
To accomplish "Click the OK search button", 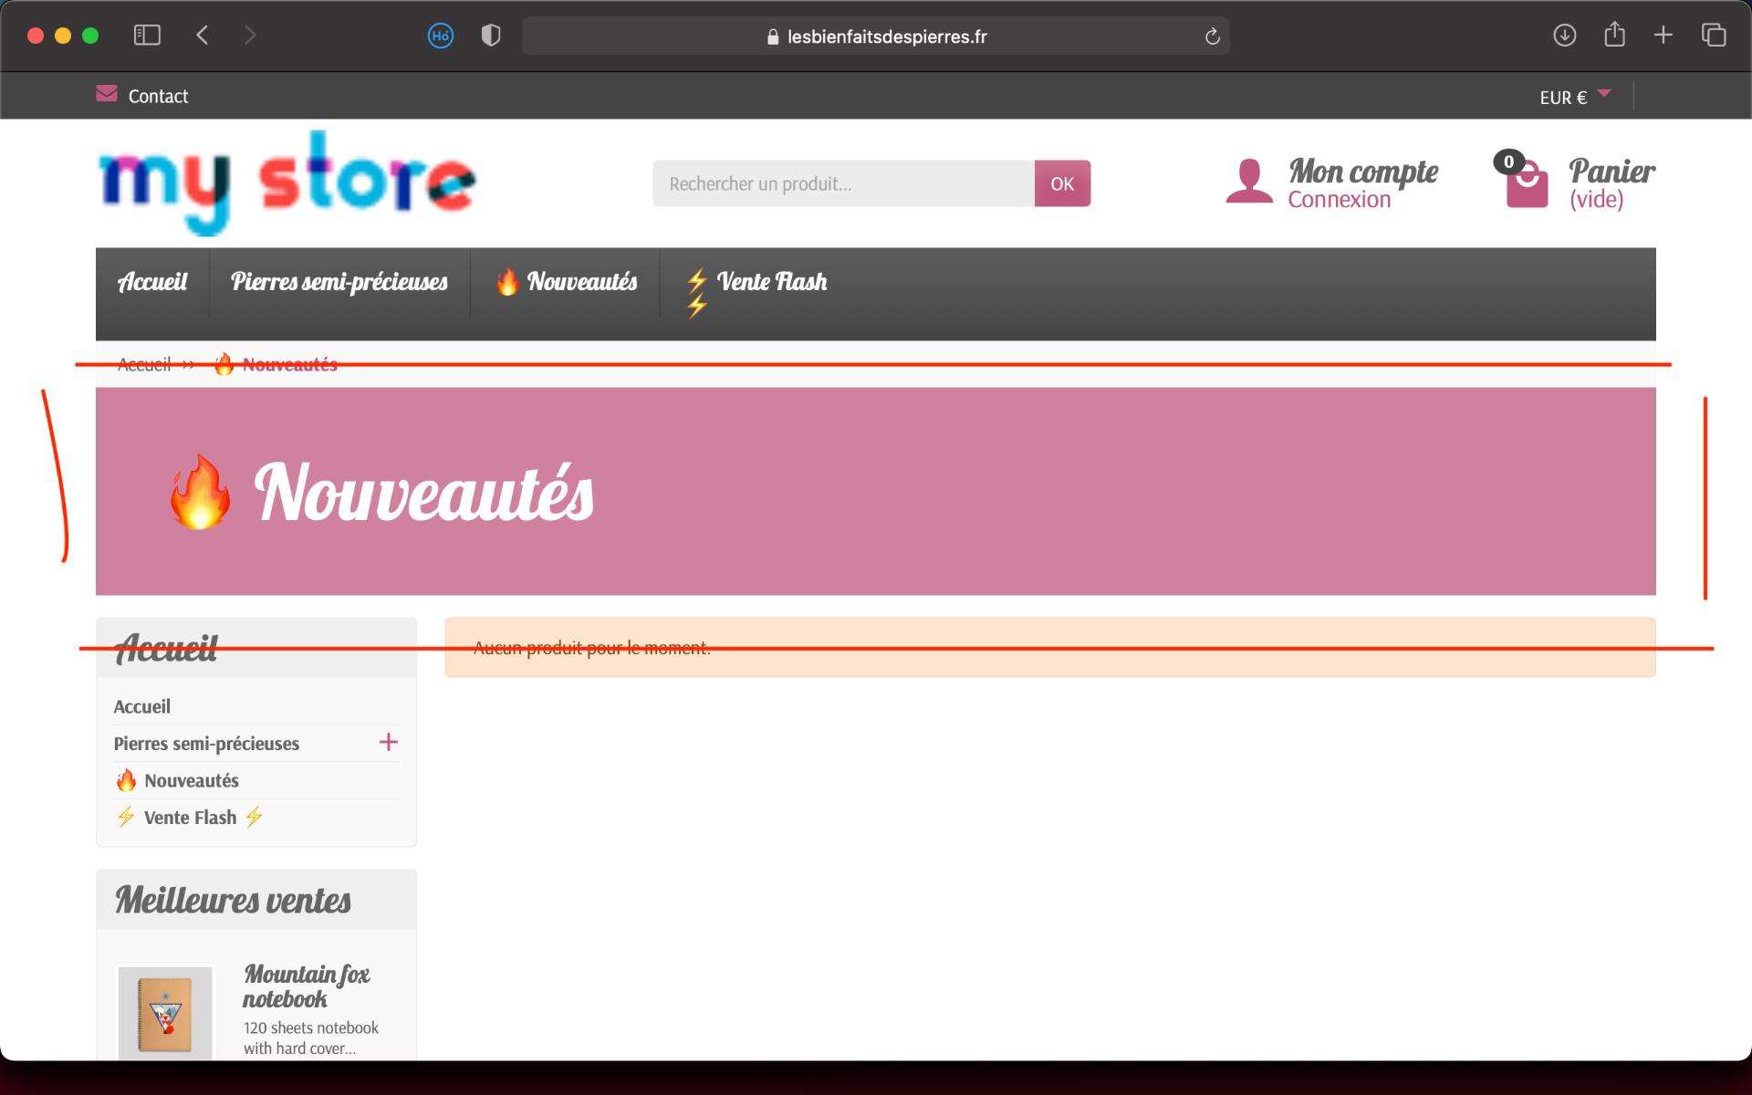I will [1062, 183].
